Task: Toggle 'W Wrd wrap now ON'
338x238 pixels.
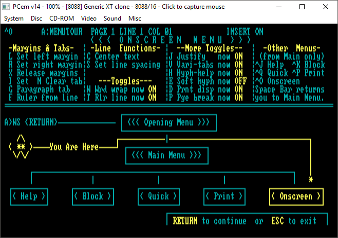Action: tap(121, 89)
